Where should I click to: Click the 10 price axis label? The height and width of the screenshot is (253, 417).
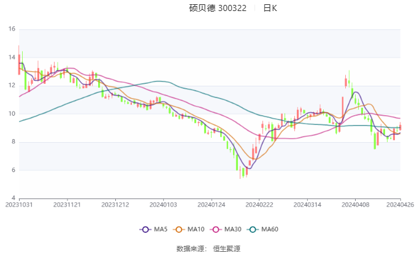12,114
